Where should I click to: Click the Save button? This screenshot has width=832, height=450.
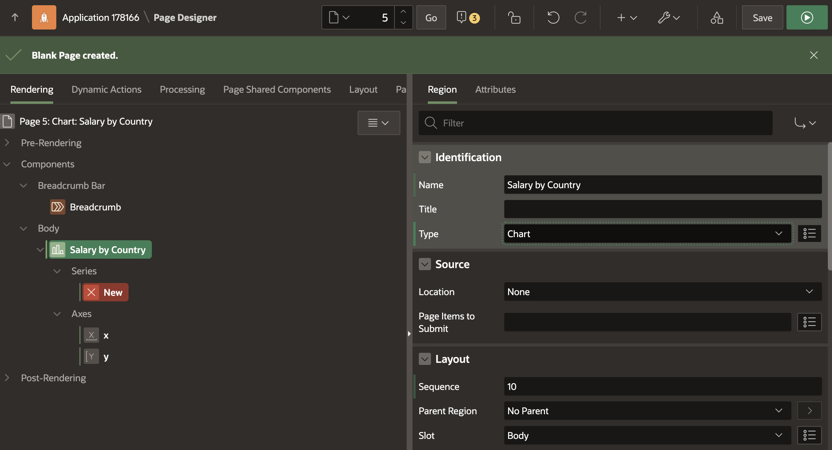pos(762,17)
